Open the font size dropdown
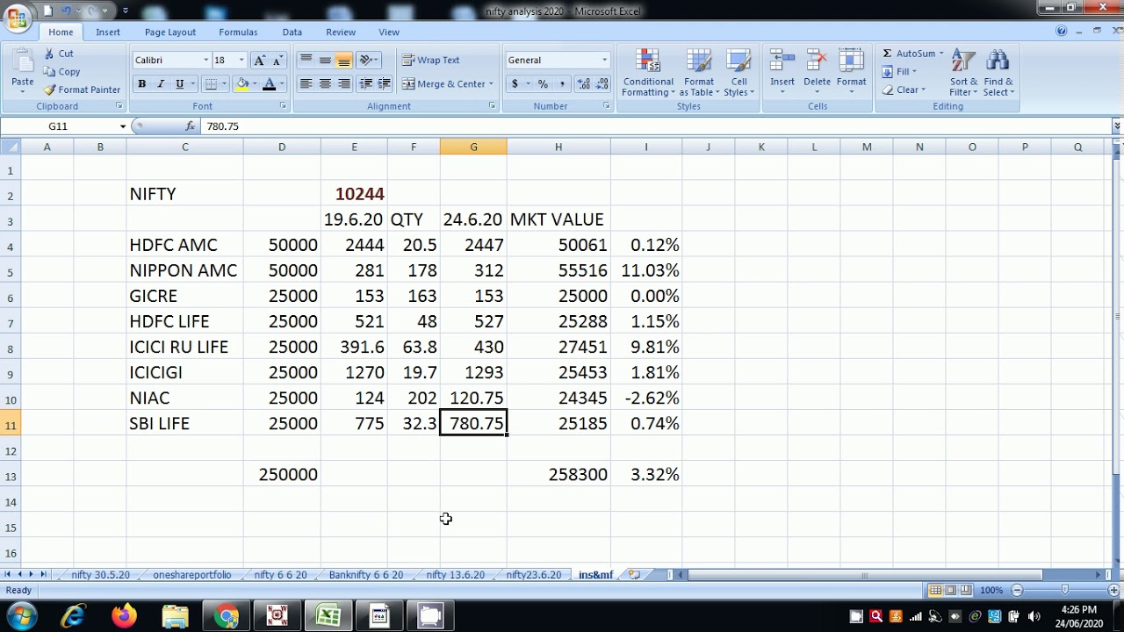1124x632 pixels. 241,60
